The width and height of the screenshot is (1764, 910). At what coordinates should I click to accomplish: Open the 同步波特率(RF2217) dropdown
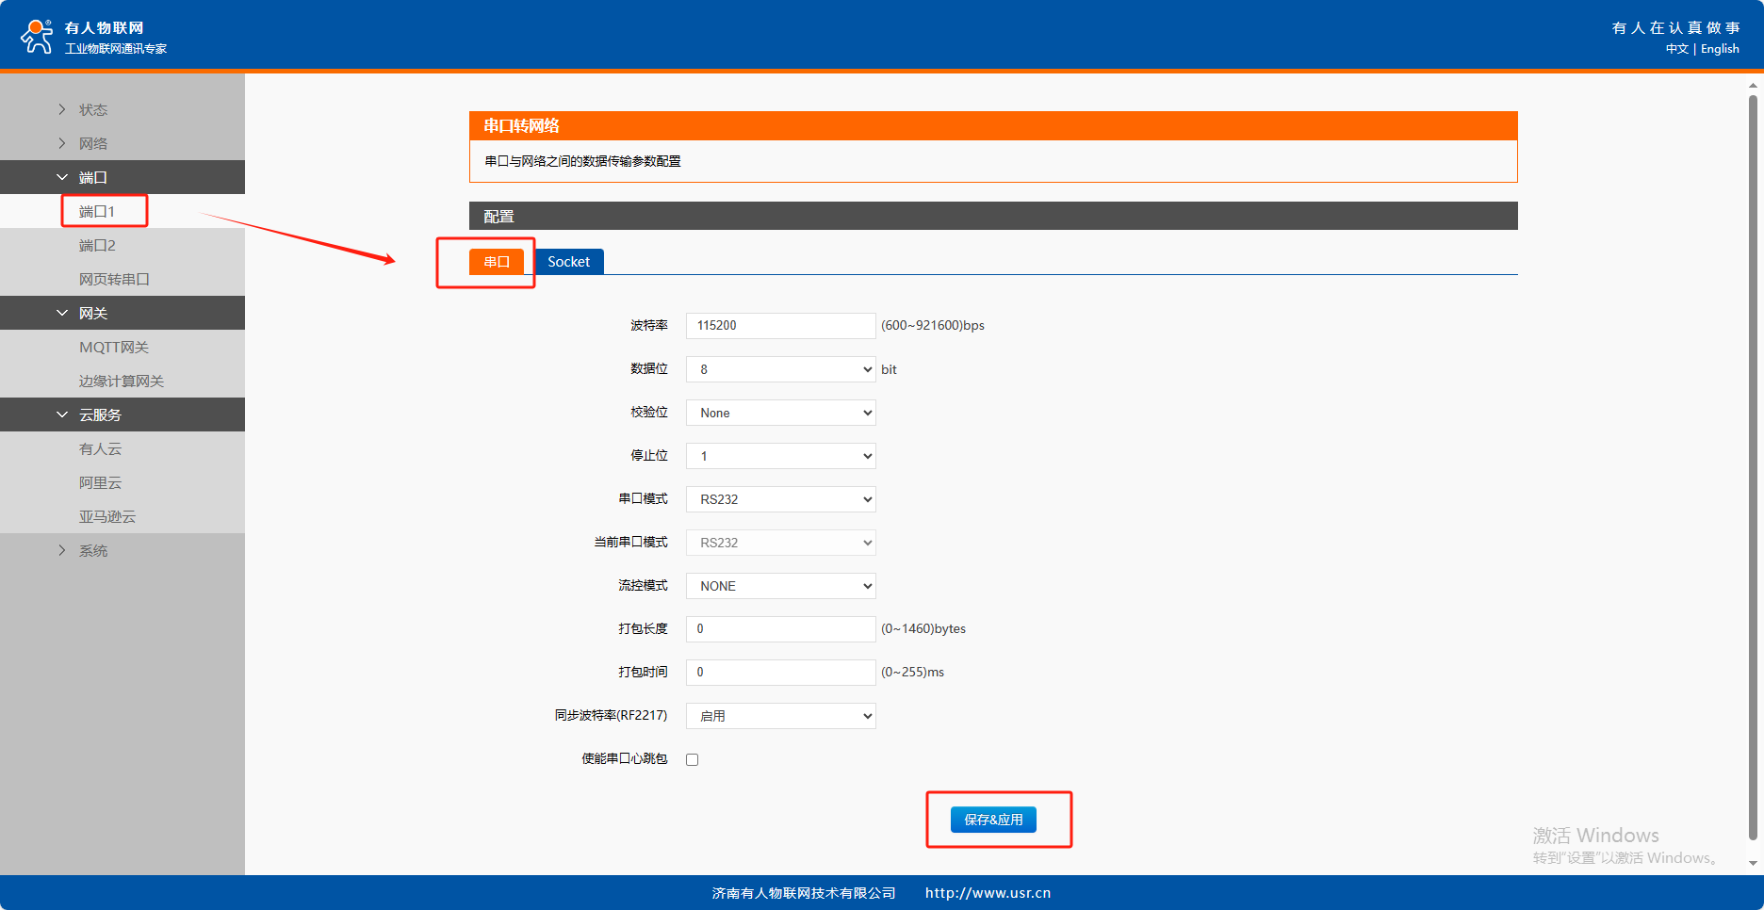[x=780, y=716]
